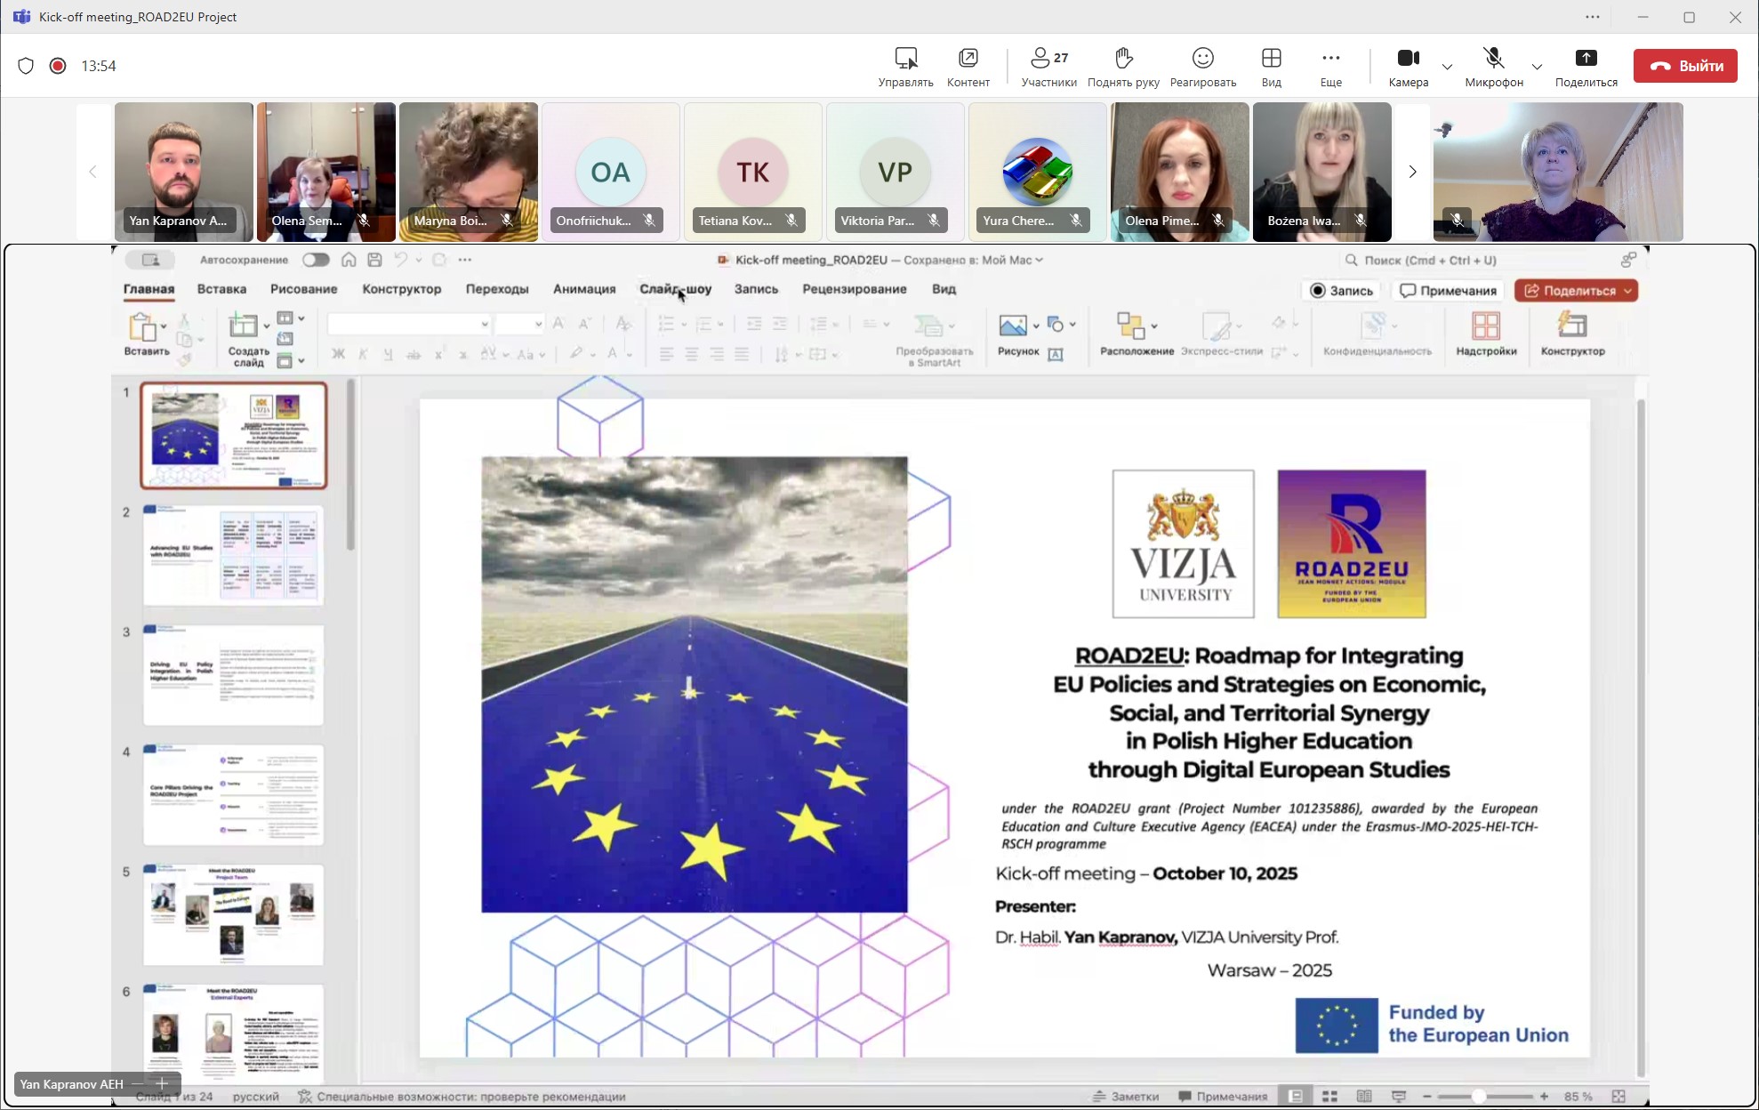
Task: Select slide 5 thumbnail in panel
Action: click(233, 914)
